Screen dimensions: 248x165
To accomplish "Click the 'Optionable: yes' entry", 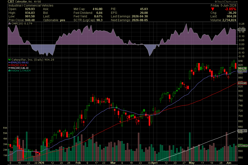I will (x=54, y=20).
